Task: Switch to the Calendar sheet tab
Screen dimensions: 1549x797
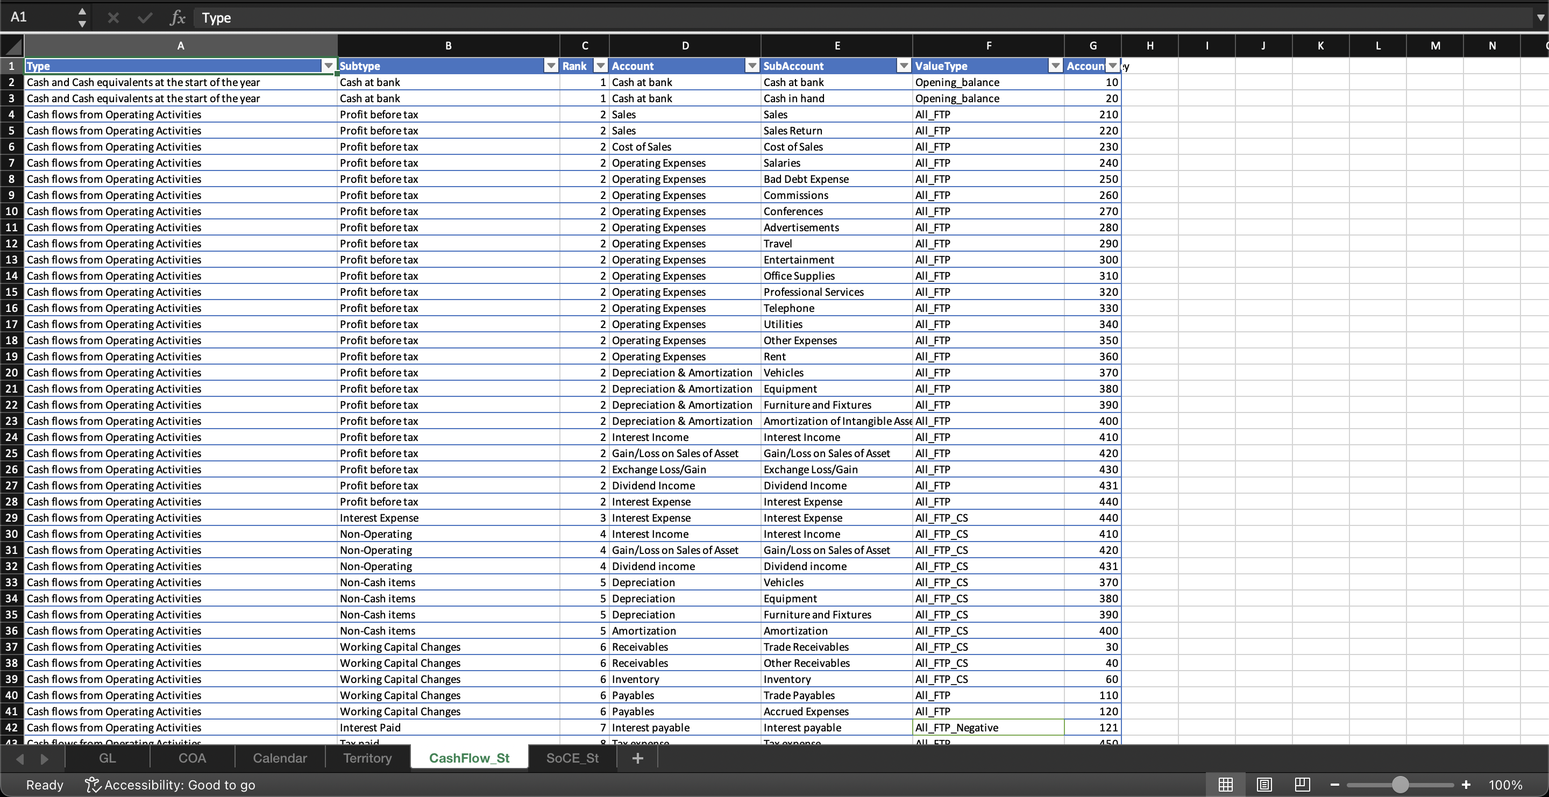Action: 280,758
